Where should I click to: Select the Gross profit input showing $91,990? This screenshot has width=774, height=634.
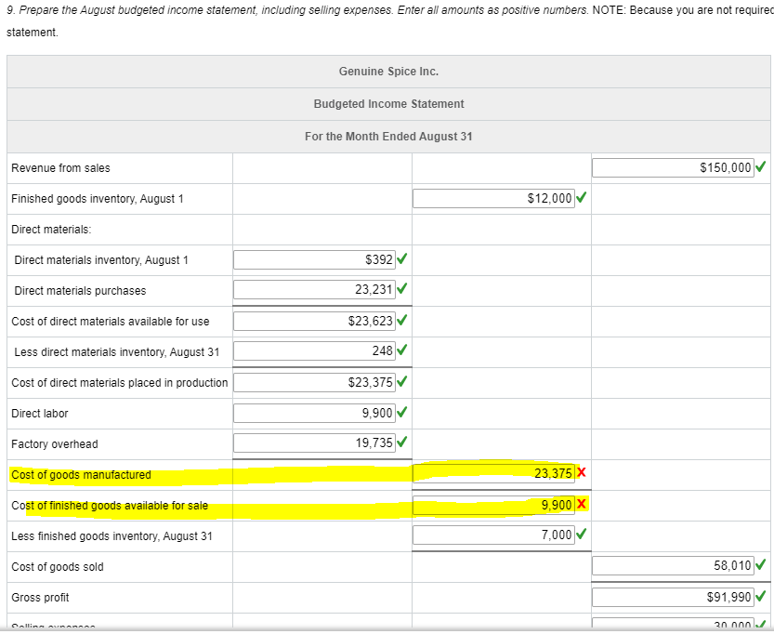673,598
